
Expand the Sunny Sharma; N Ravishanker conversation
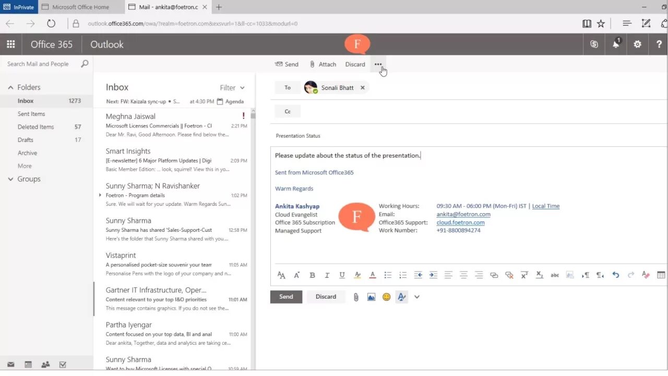point(100,195)
